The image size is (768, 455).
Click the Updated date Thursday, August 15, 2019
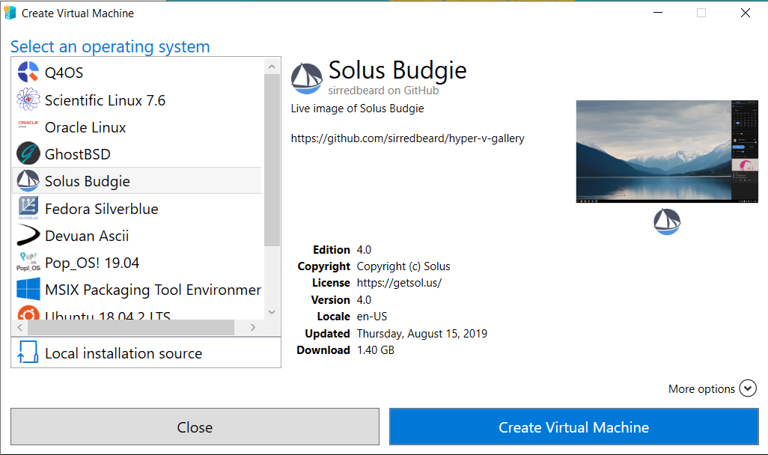pos(422,334)
